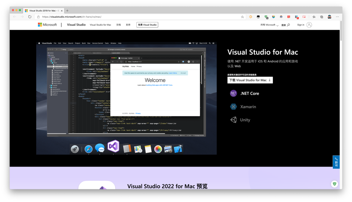Switch to the Visual Studio 2019 for Mac tab
352x202 pixels.
(43, 10)
